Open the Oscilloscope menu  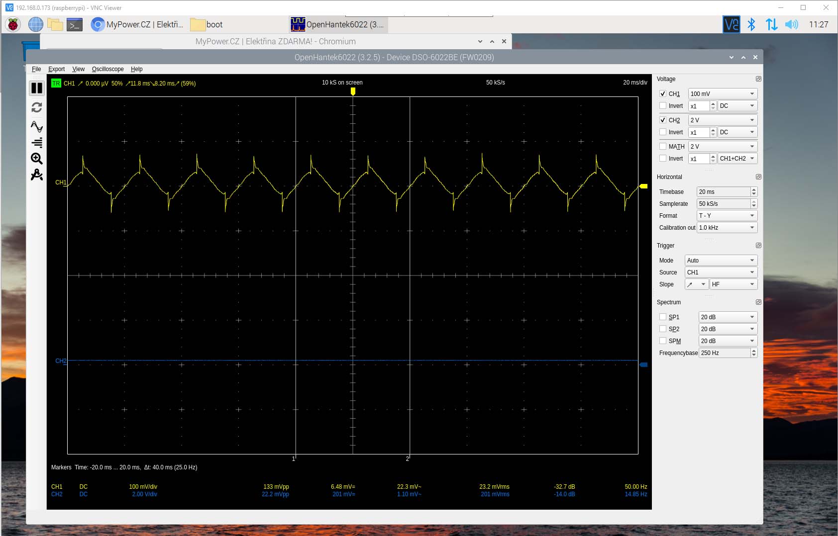click(x=107, y=69)
